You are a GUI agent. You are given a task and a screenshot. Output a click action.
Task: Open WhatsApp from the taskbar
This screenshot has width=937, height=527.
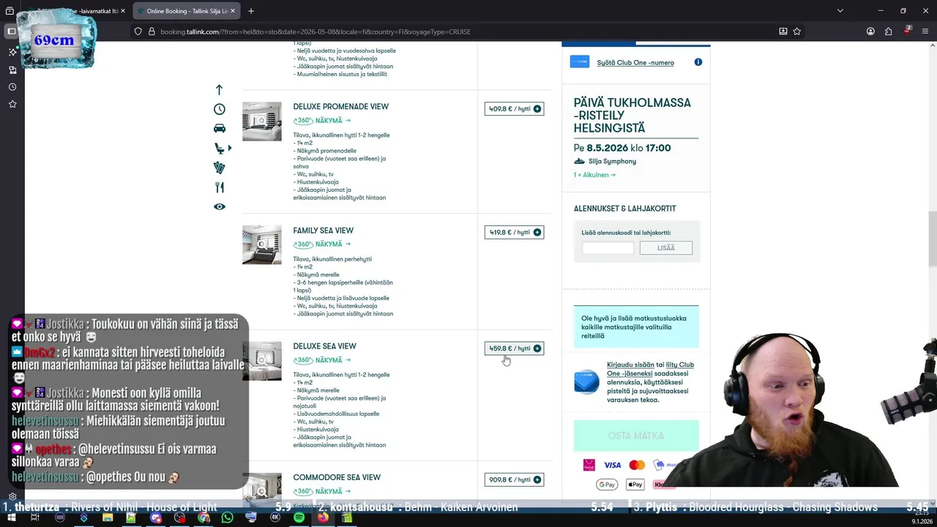227,517
